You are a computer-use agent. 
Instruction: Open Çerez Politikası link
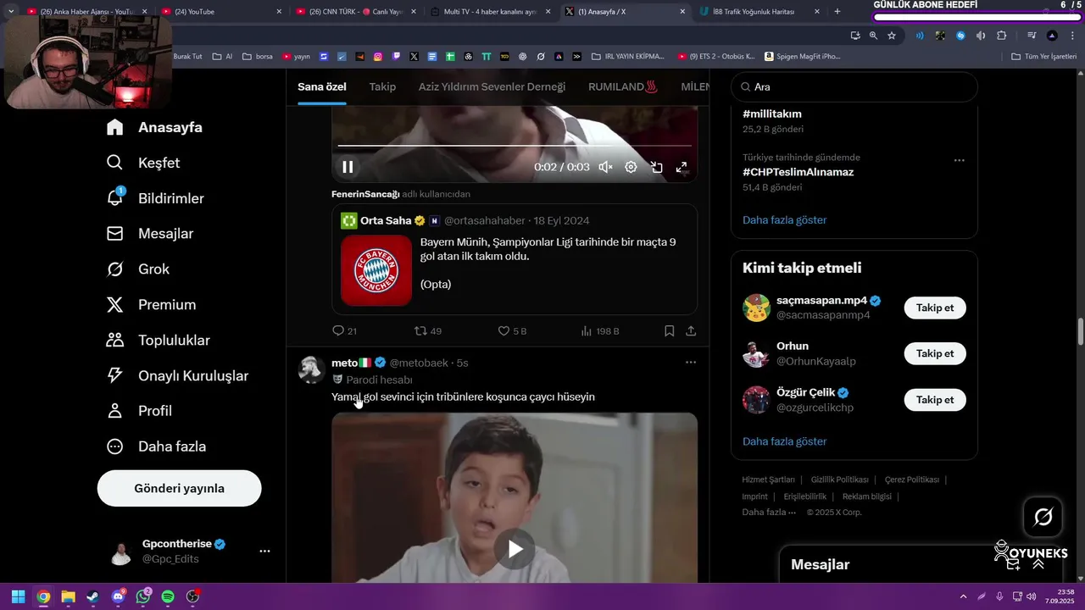pyautogui.click(x=911, y=480)
